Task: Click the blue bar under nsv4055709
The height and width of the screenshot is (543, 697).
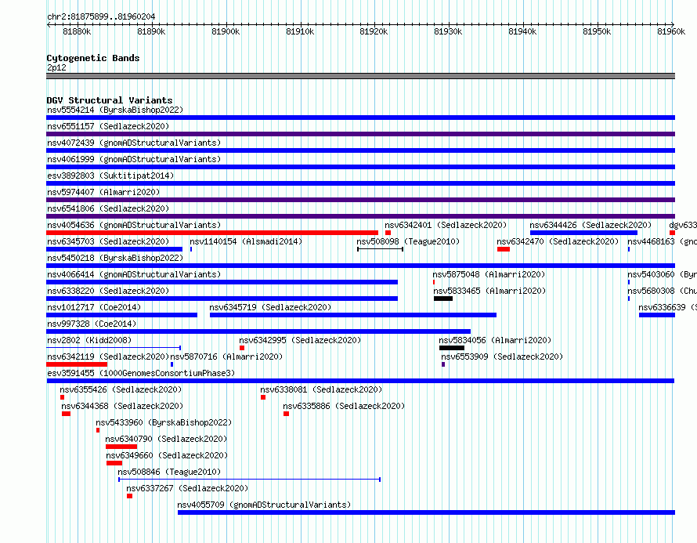Action: 426,512
